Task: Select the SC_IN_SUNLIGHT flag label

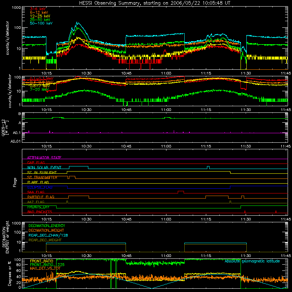Action: (x=42, y=172)
